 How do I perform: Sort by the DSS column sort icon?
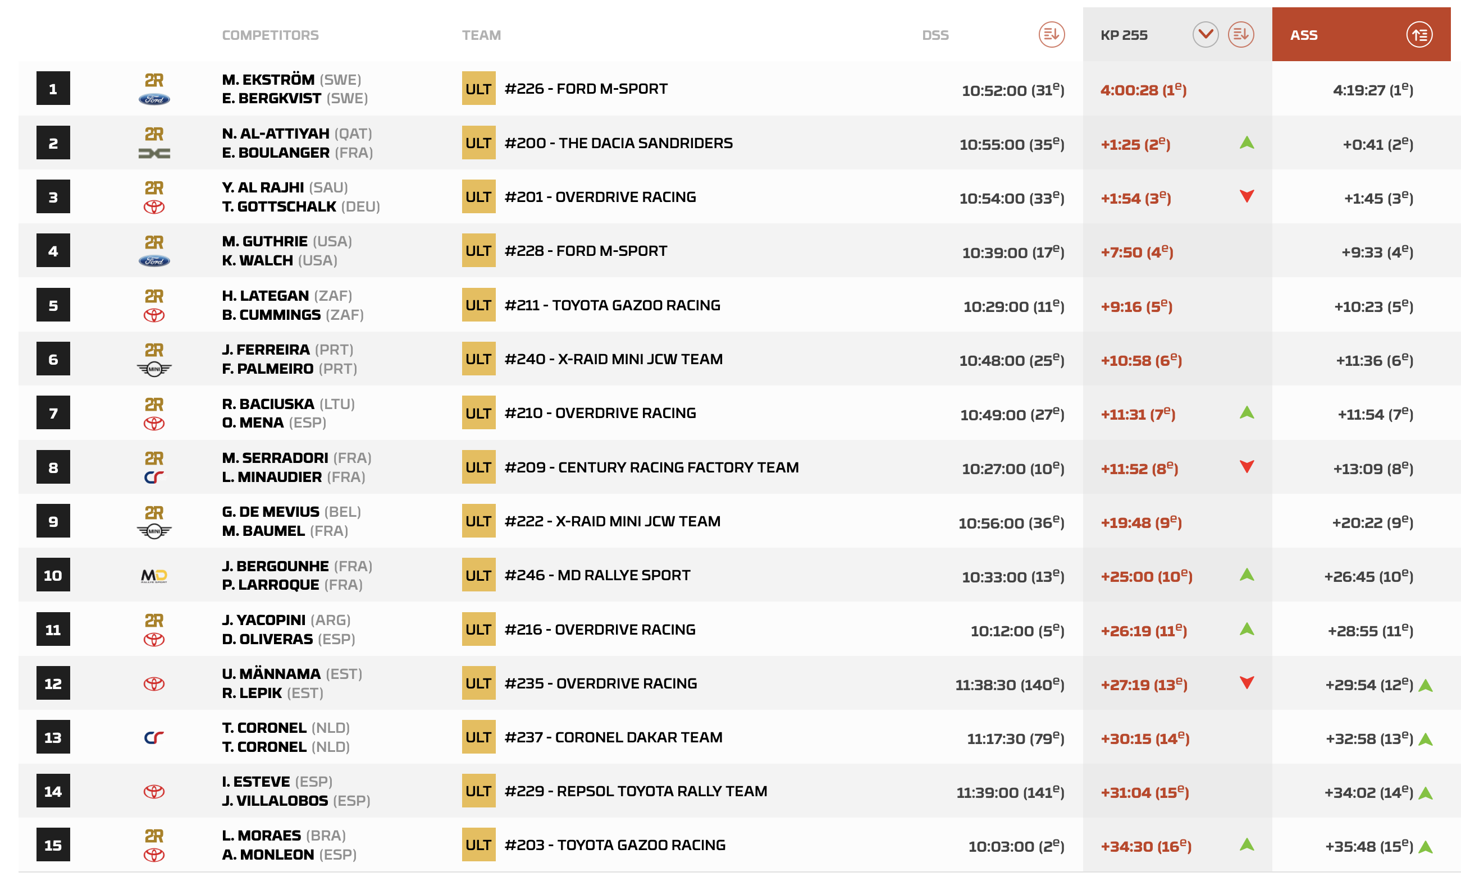click(1051, 34)
